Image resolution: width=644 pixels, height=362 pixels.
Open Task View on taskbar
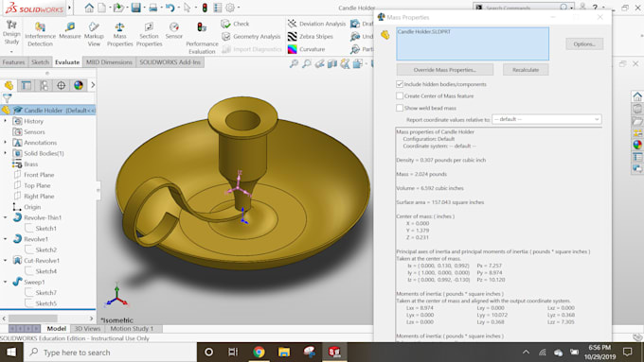tap(233, 352)
